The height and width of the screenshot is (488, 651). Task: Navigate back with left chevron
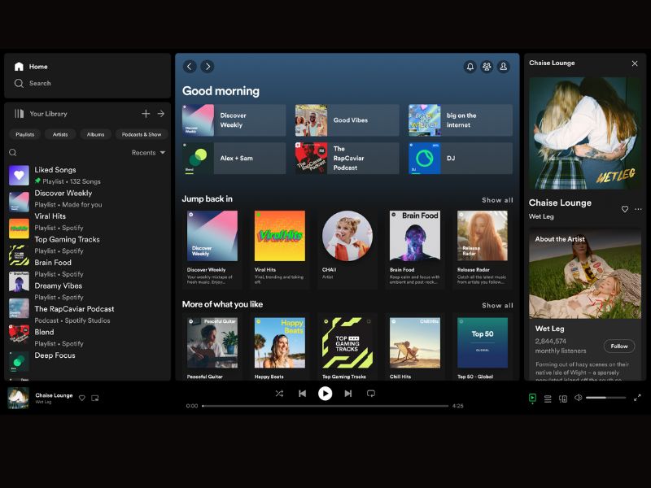tap(190, 67)
